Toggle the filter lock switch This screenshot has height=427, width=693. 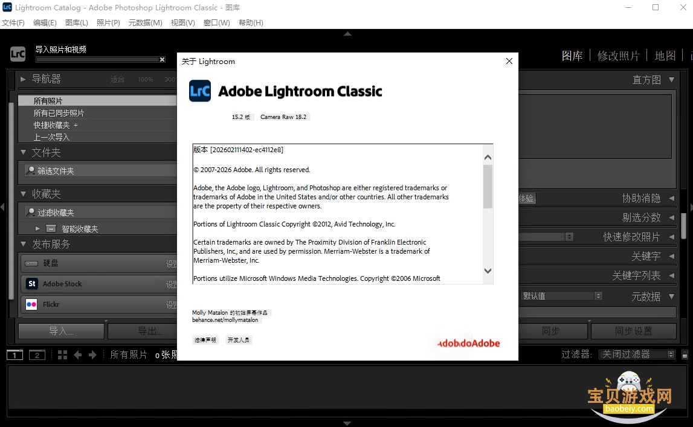click(x=685, y=355)
